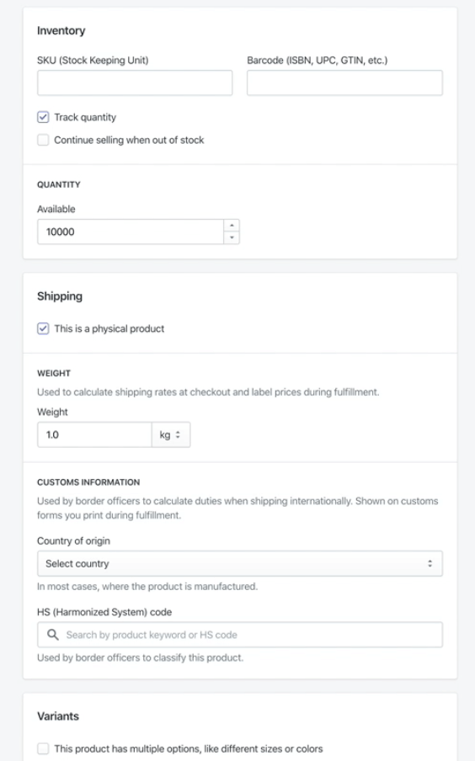The image size is (475, 761).
Task: Uncheck the Track quantity checkbox
Action: click(43, 117)
